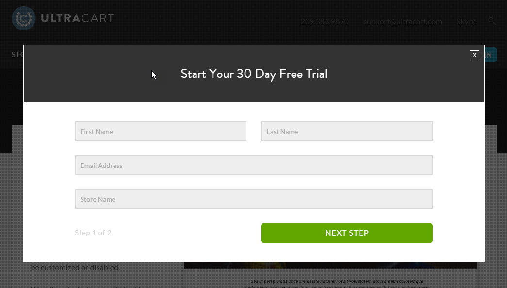Open the Skype link in header
The image size is (507, 288).
(467, 22)
